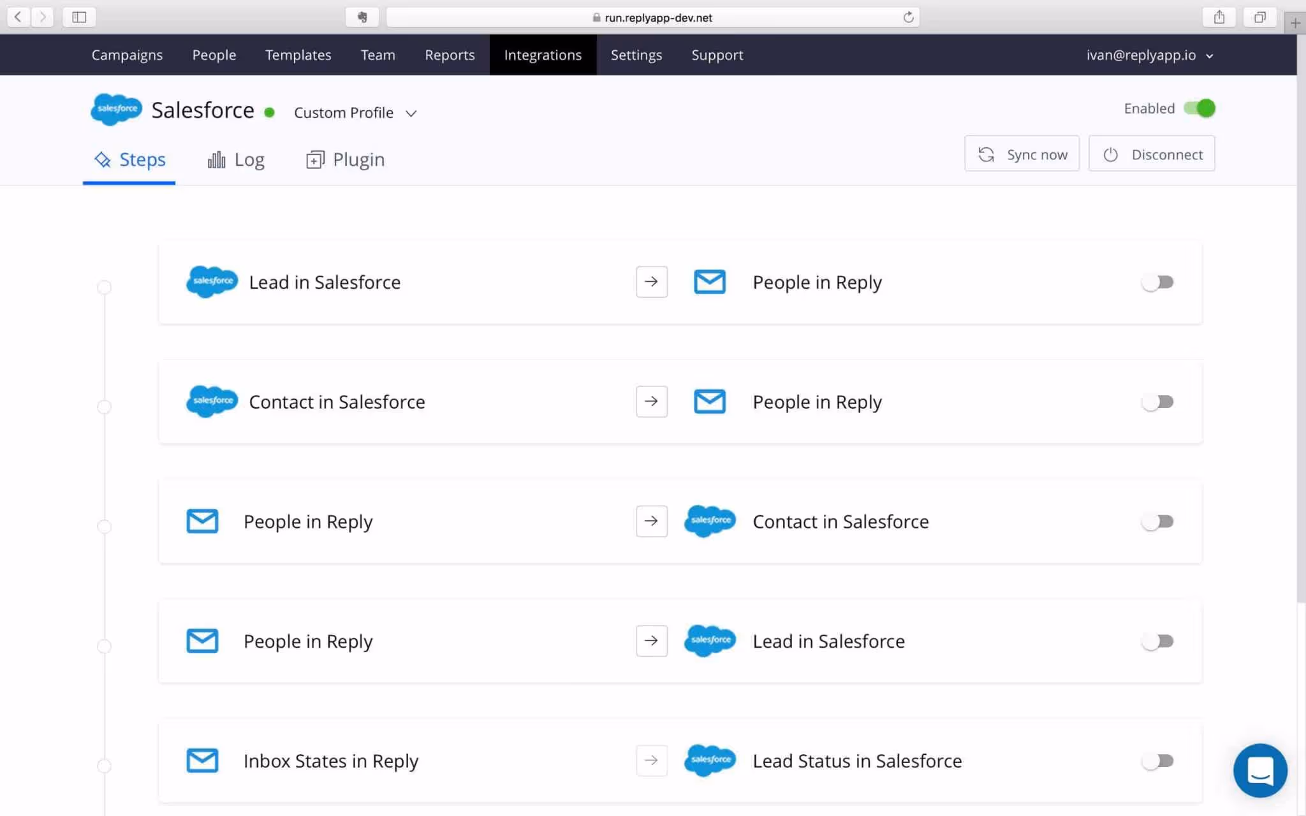Click the Salesforce logo next to Lead in Salesforce
Viewport: 1306px width, 816px height.
pyautogui.click(x=212, y=281)
